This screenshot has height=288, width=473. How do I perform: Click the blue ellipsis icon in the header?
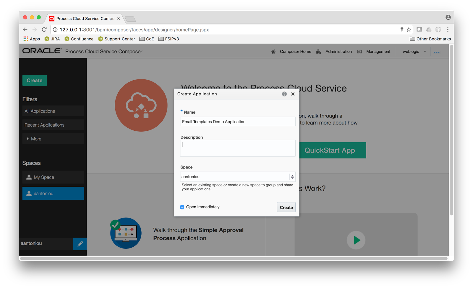pos(437,52)
